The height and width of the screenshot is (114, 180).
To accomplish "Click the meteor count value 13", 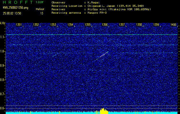I will [42, 13].
